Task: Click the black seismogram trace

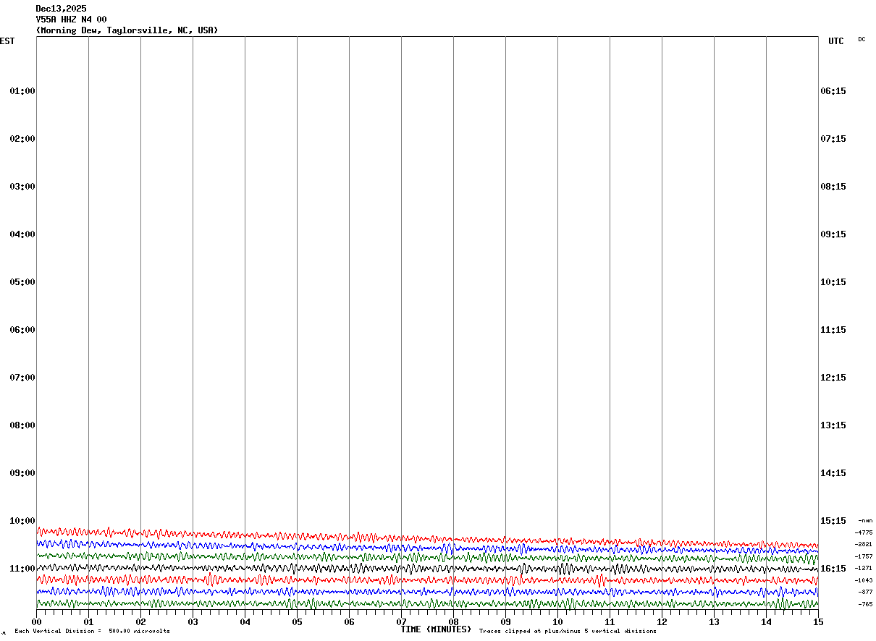Action: pyautogui.click(x=427, y=568)
